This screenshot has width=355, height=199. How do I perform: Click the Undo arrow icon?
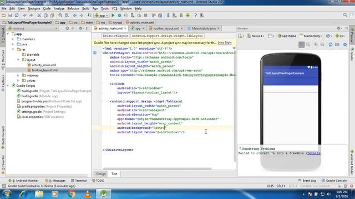click(24, 15)
